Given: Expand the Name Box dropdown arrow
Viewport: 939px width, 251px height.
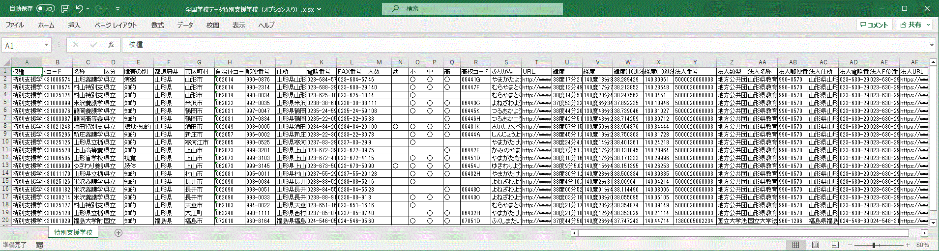Looking at the screenshot, I should 46,45.
